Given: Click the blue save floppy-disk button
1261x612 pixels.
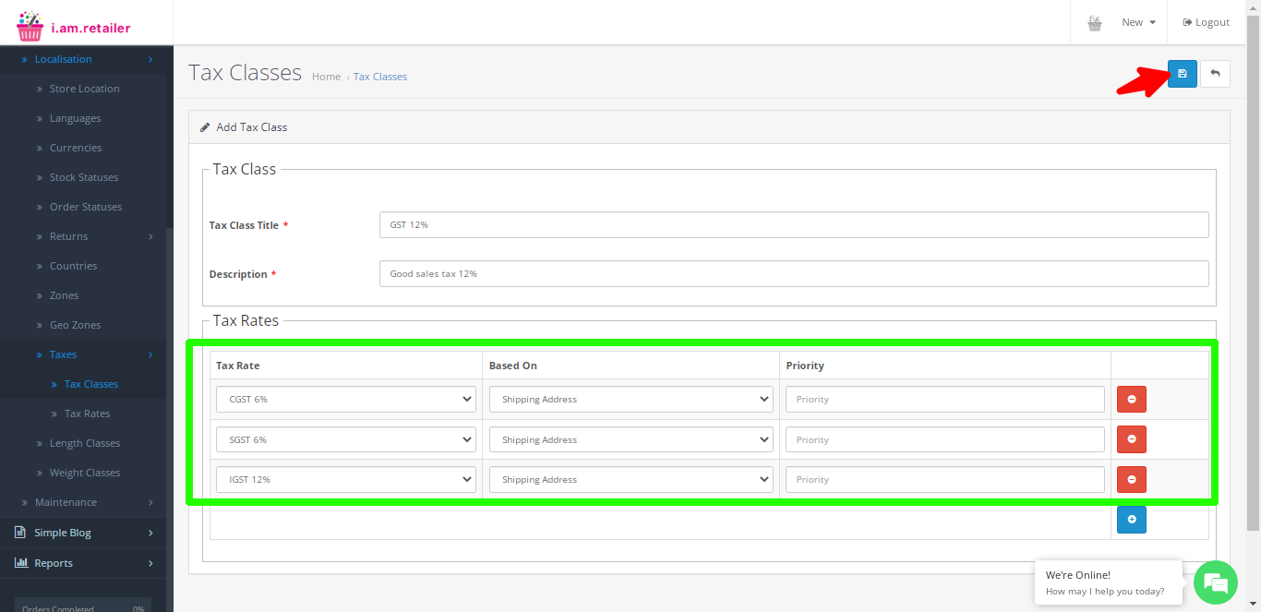Looking at the screenshot, I should [x=1182, y=74].
